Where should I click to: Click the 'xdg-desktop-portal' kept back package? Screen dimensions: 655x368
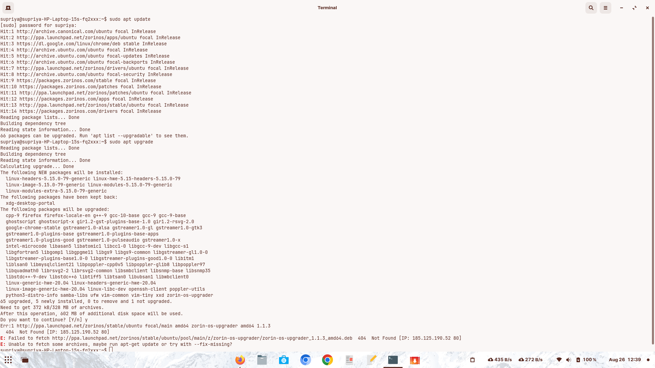(30, 203)
